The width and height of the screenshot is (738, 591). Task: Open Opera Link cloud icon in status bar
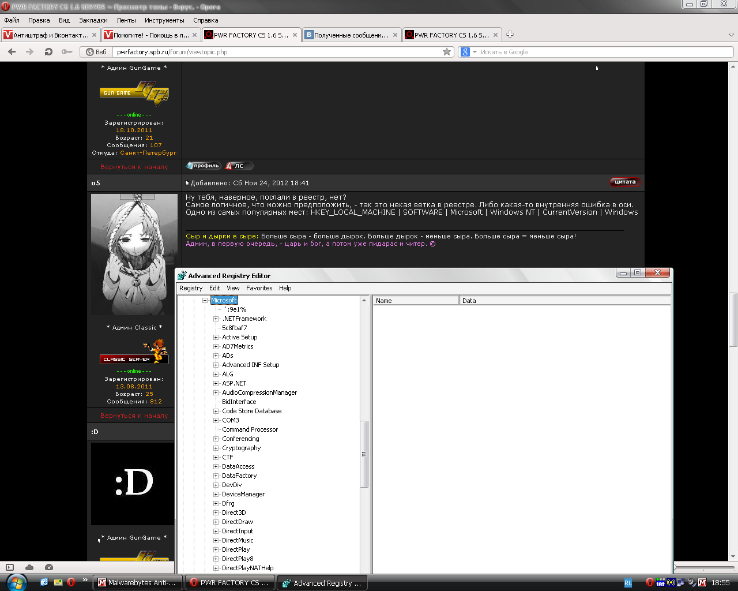[29, 567]
